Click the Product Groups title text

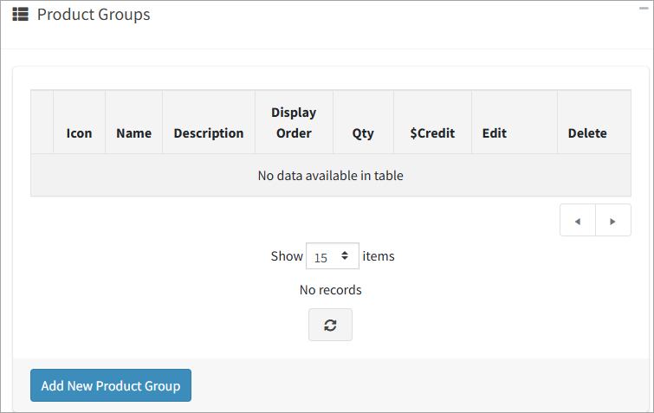(94, 15)
